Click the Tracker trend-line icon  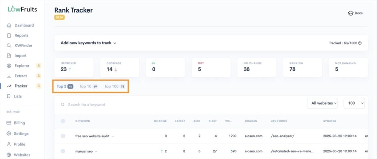point(9,86)
